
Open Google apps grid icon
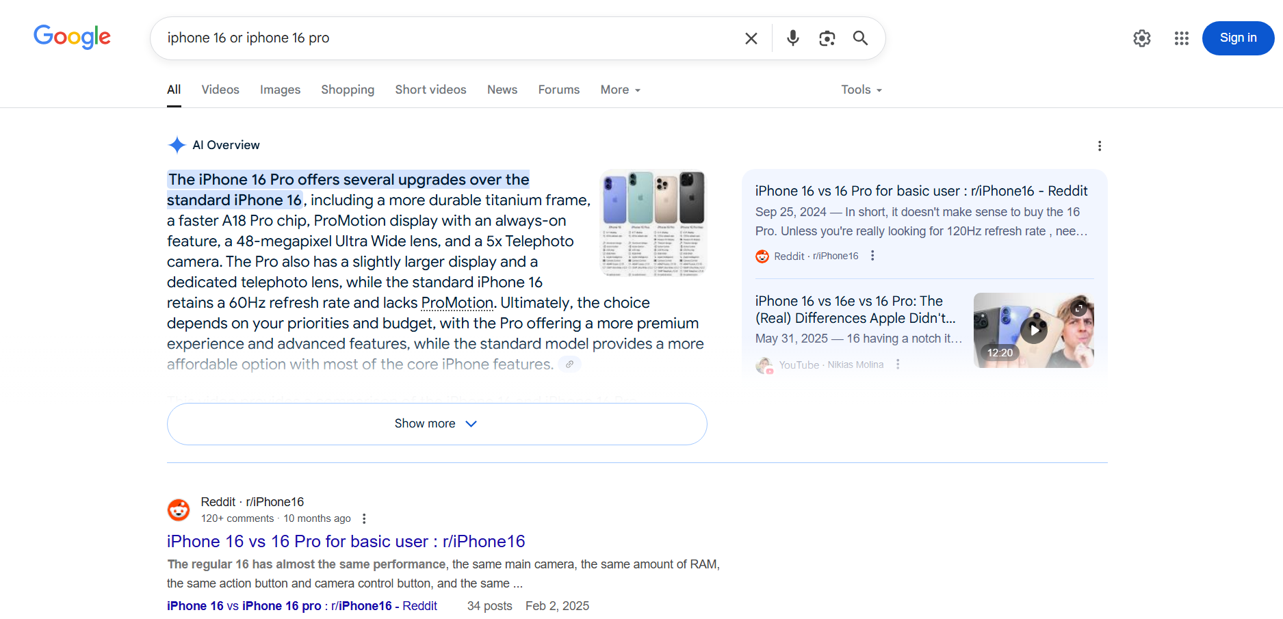[1181, 38]
